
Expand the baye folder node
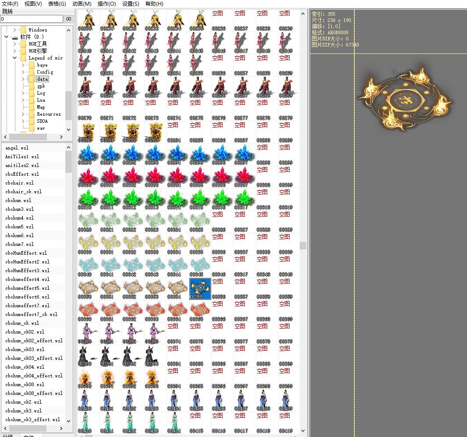[x=23, y=65]
